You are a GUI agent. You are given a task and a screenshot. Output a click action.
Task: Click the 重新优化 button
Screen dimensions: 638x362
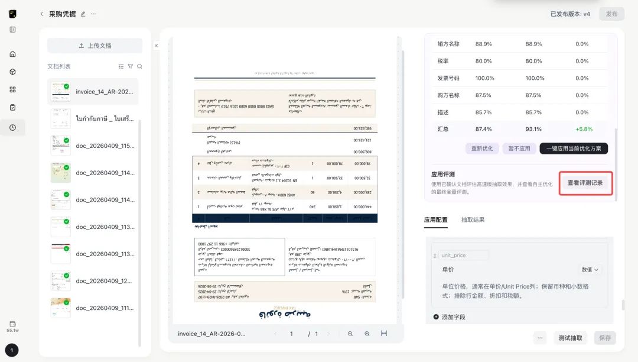coord(482,148)
